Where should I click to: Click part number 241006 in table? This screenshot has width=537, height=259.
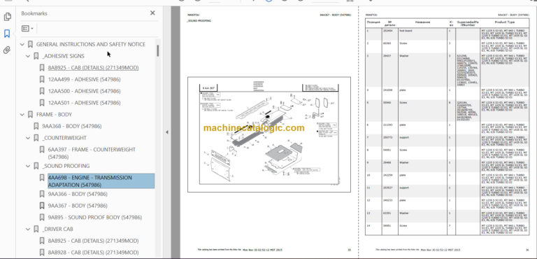(387, 90)
